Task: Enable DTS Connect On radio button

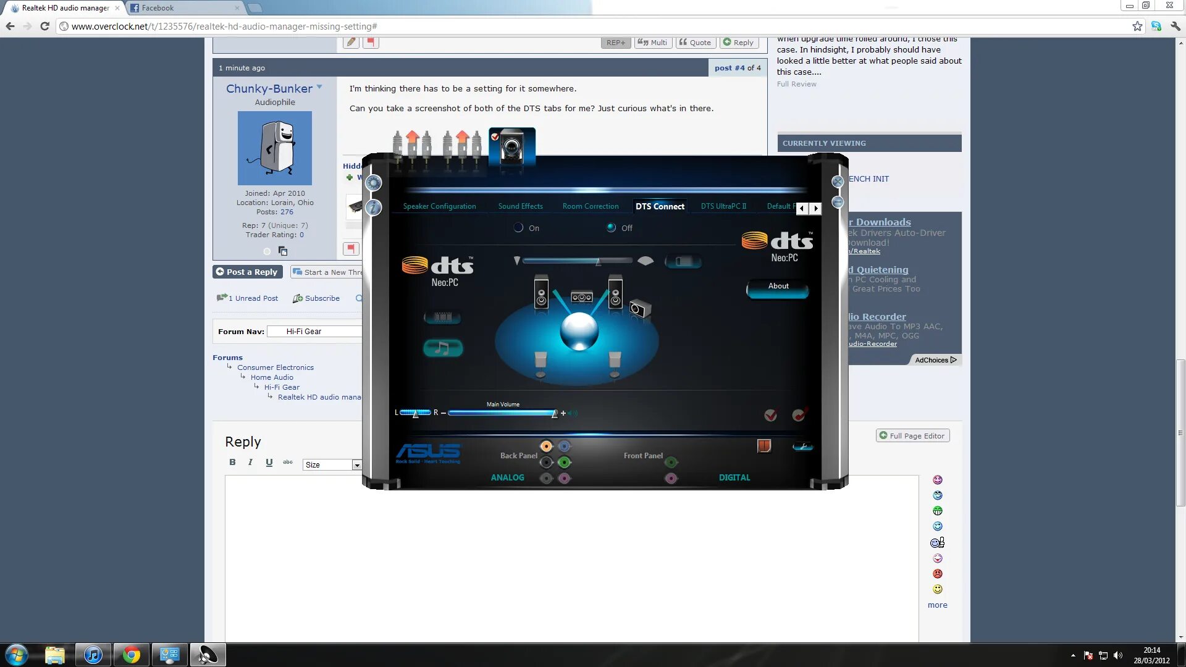Action: coord(518,228)
